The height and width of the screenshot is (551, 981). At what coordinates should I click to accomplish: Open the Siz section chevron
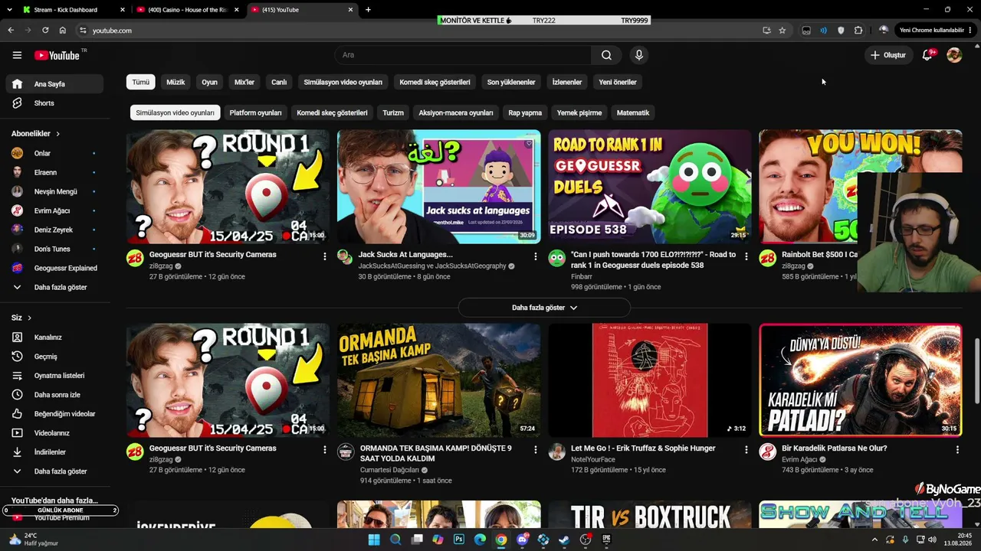pyautogui.click(x=30, y=318)
